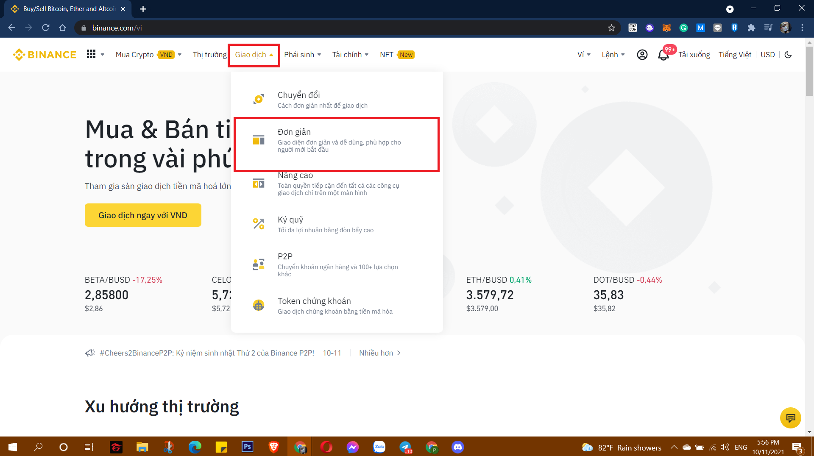
Task: Open the NFT New link
Action: [x=397, y=55]
